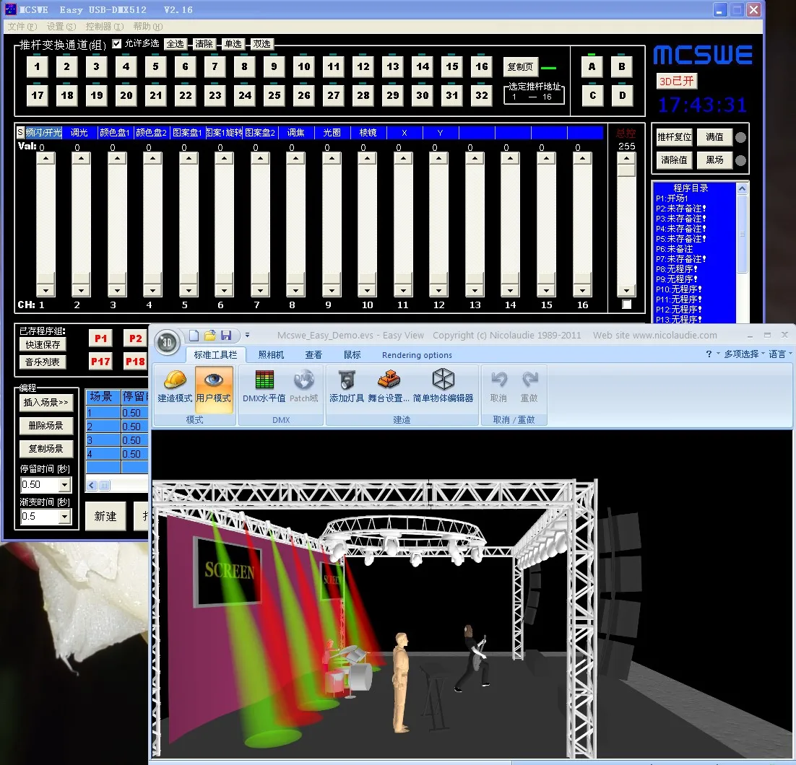Screen dimensions: 796x765
Task: Click the round 3D application button
Action: tap(167, 343)
